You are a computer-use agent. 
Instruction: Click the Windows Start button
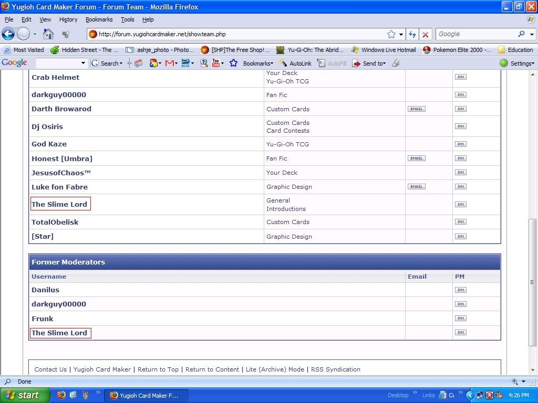(24, 395)
